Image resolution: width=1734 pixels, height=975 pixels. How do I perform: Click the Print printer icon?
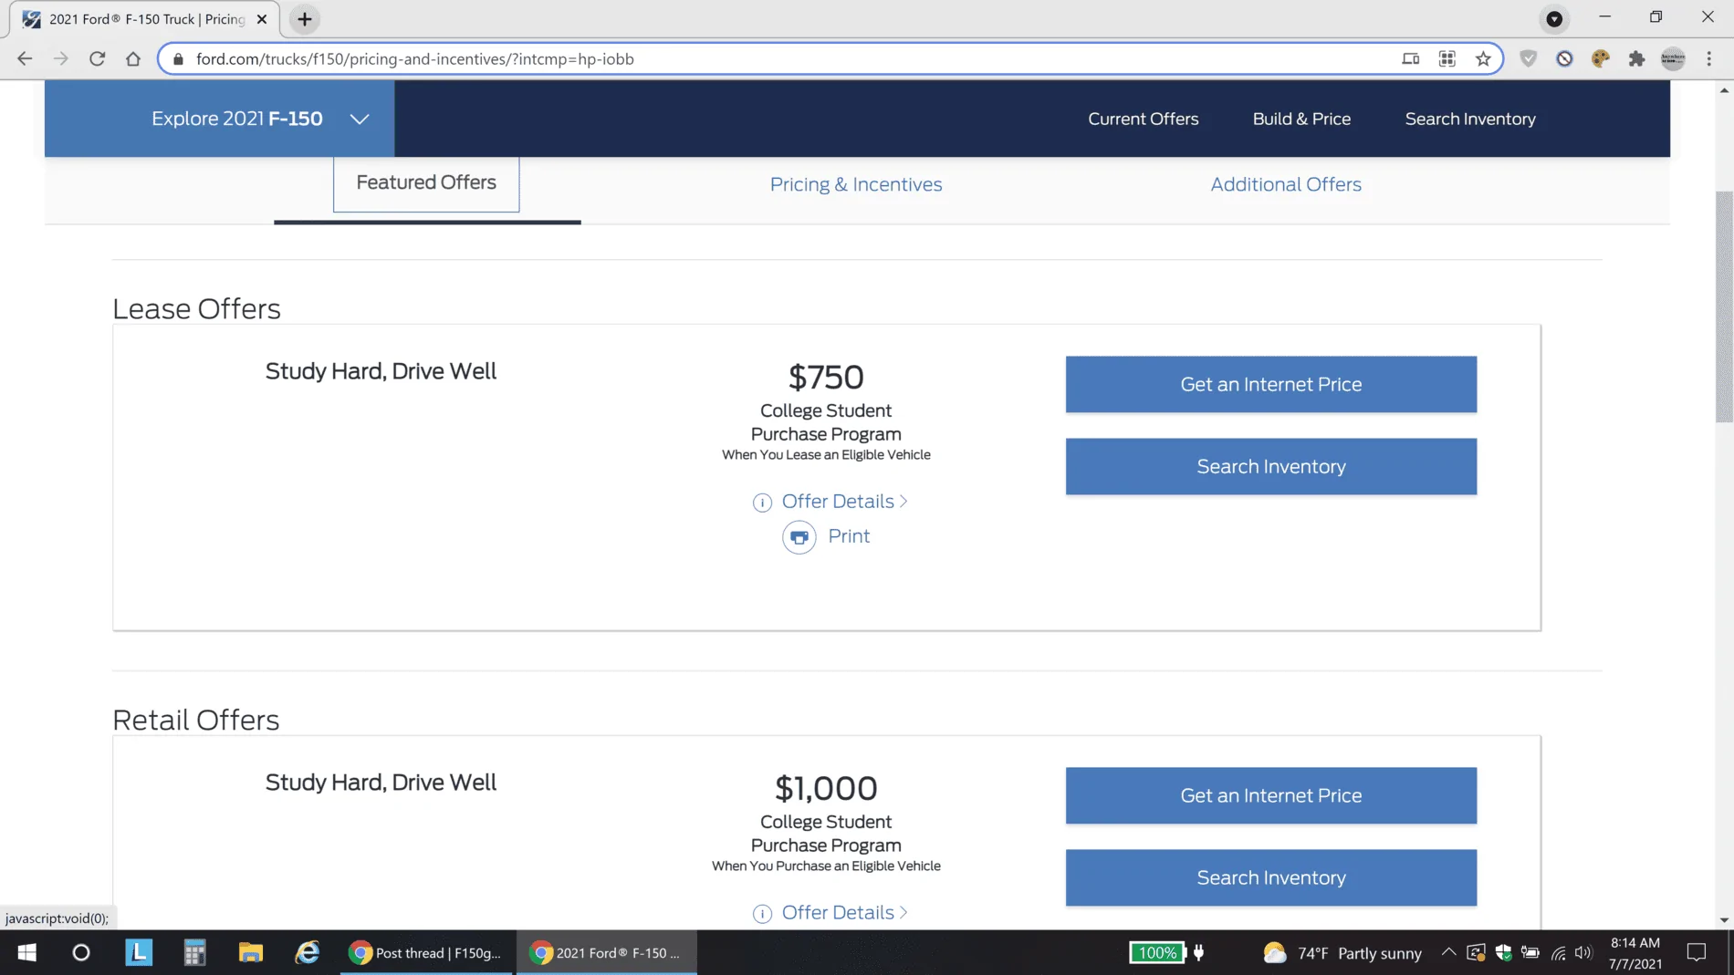click(799, 537)
